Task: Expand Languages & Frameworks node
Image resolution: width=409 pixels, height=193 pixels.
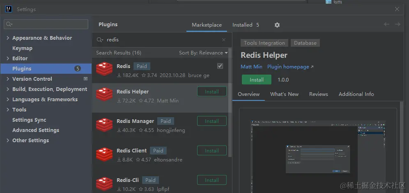Action: 8,100
